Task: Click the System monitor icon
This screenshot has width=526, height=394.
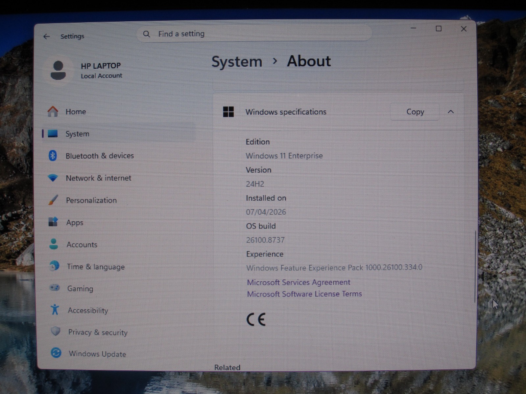Action: coord(53,134)
